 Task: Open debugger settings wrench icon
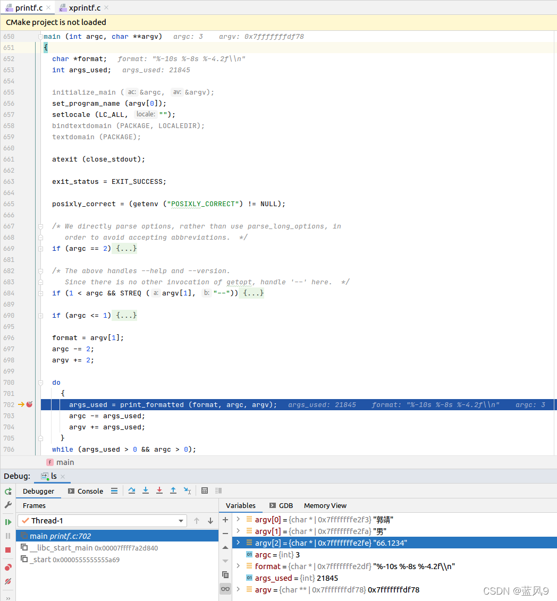tap(8, 505)
